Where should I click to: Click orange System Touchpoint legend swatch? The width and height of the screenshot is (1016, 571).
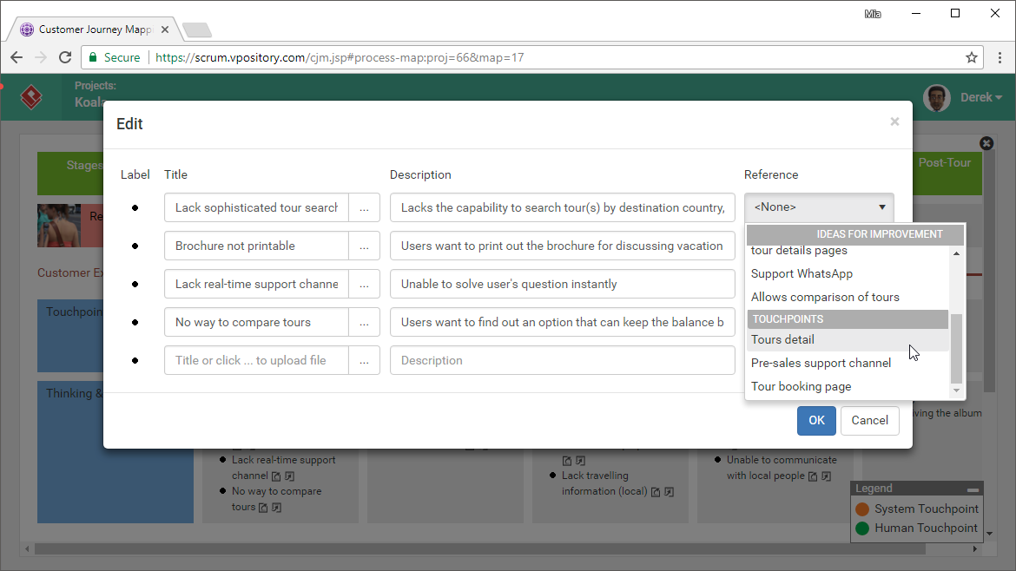point(861,509)
